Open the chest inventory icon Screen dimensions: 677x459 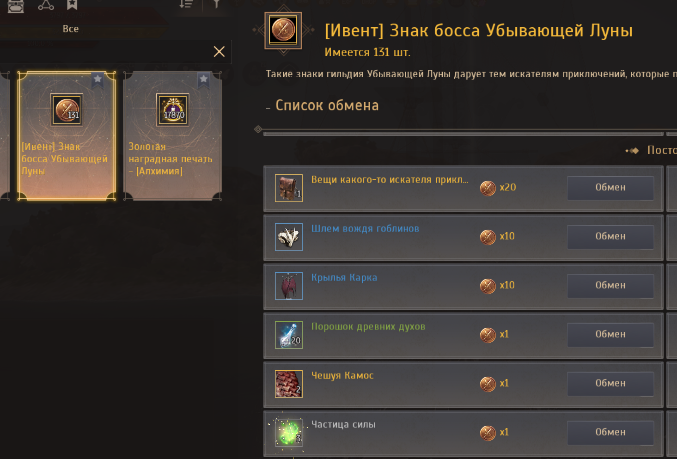tap(16, 6)
